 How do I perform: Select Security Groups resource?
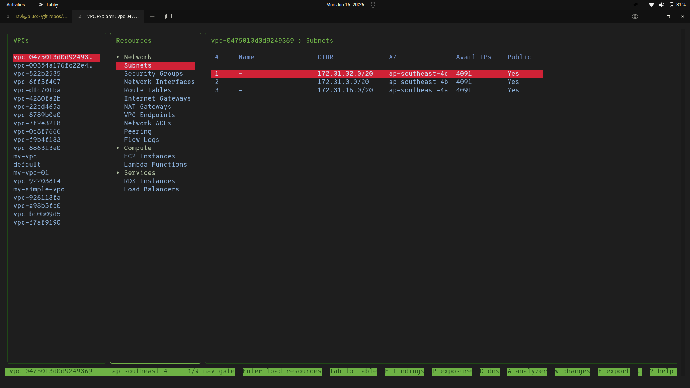(153, 74)
